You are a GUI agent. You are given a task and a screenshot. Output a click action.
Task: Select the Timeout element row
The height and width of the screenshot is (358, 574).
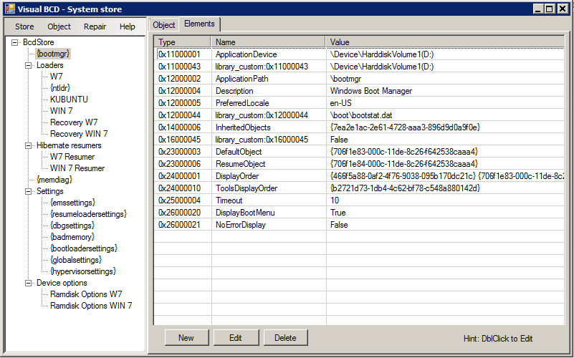coord(359,200)
